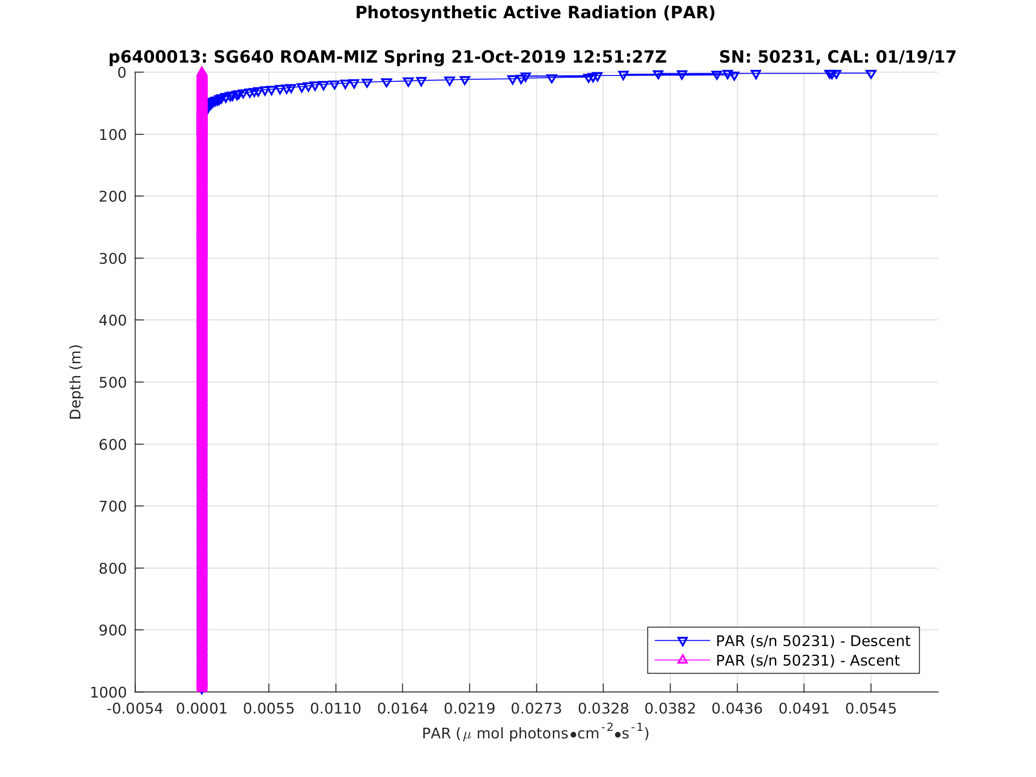Viewport: 1036px width, 777px height.
Task: Click y-axis tick label '700'
Action: [x=112, y=506]
